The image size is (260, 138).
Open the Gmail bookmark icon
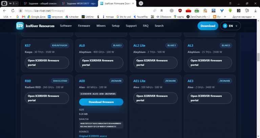(23, 17)
